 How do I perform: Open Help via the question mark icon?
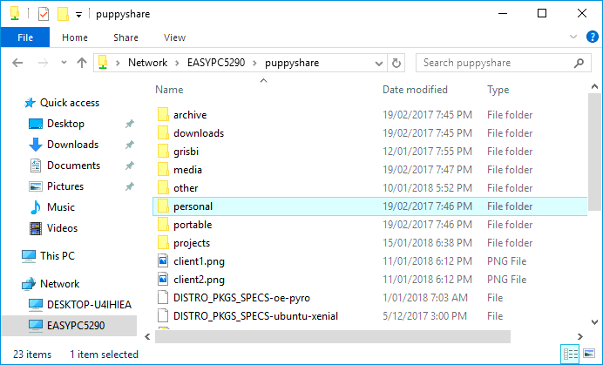pyautogui.click(x=593, y=37)
